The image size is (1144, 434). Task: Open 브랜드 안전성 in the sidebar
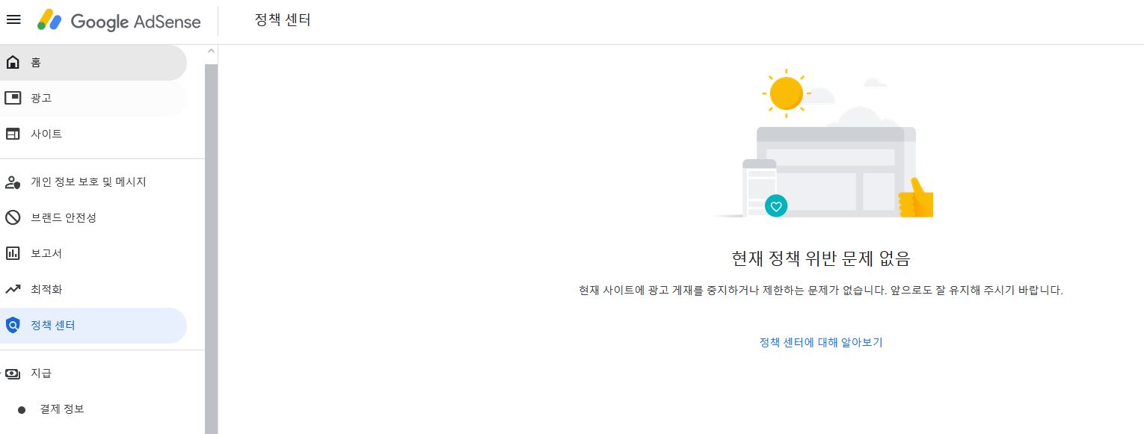tap(93, 217)
